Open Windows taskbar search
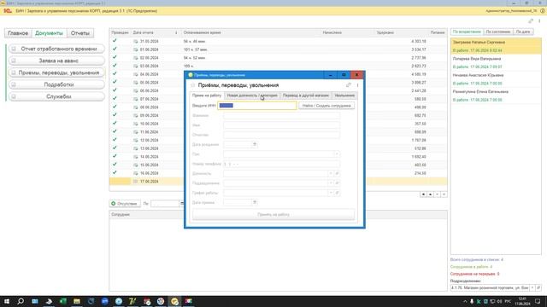The width and height of the screenshot is (547, 307). [x=21, y=301]
